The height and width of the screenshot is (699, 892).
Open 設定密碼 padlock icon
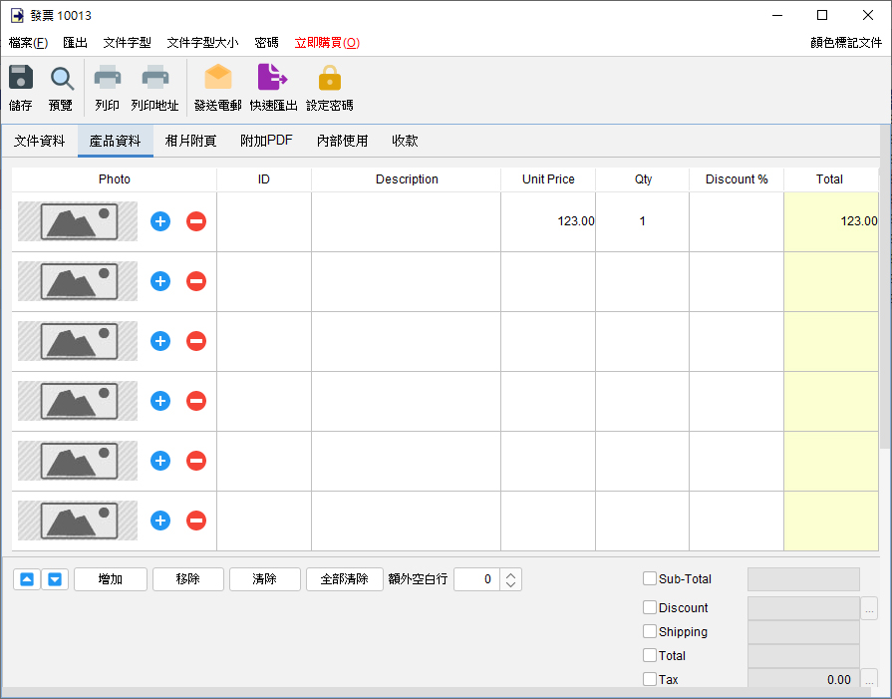point(329,78)
